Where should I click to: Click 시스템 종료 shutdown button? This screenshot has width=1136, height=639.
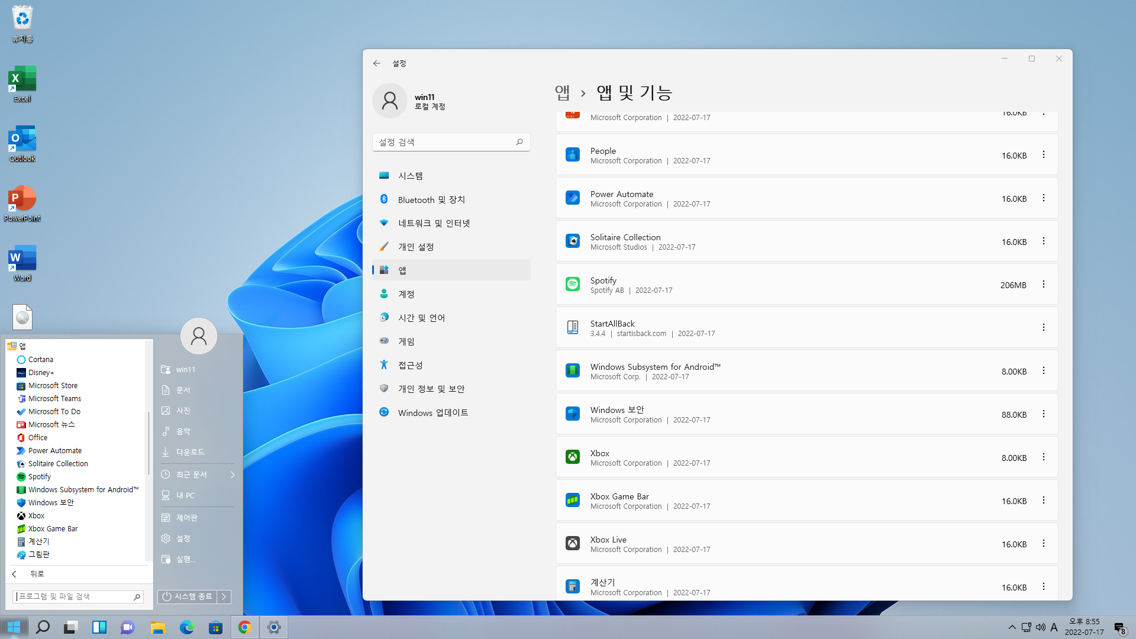[x=187, y=596]
